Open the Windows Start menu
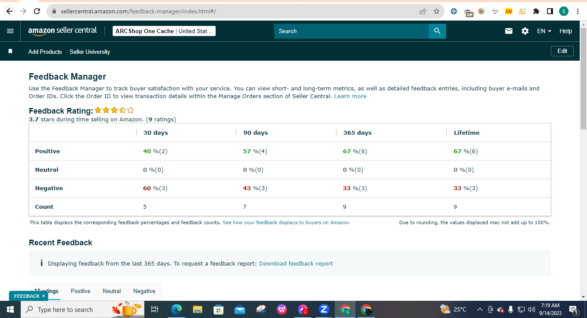587x318 pixels. tap(10, 309)
